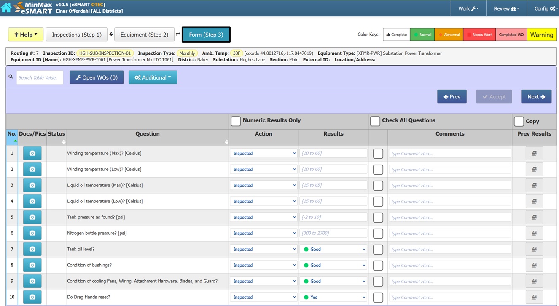Select the Form (Step 3) tab

[x=206, y=35]
